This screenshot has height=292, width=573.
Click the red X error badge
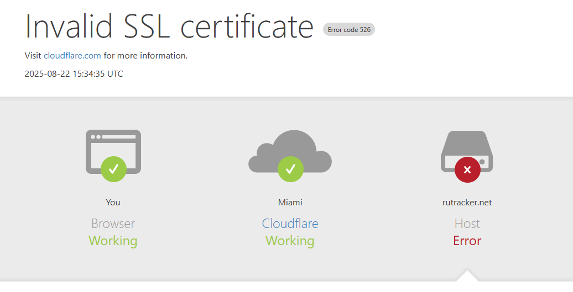coord(467,169)
